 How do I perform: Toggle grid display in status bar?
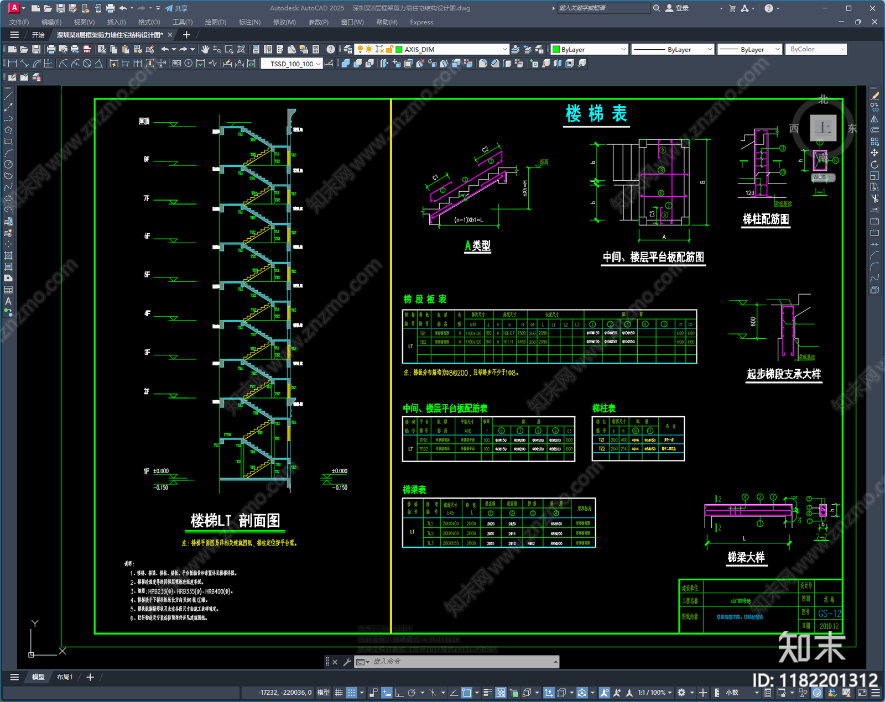click(x=339, y=693)
